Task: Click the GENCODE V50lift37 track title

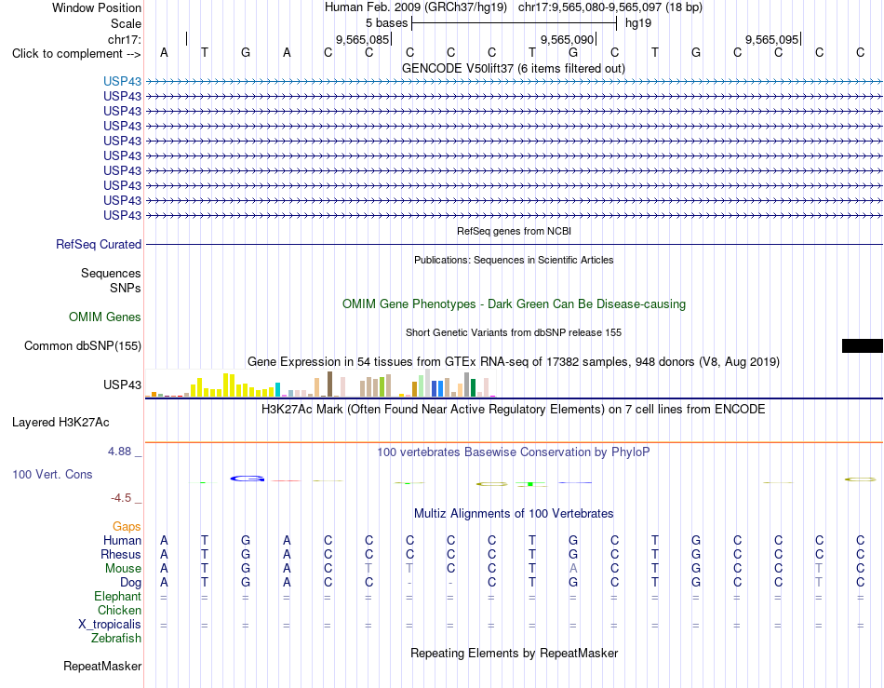Action: (x=514, y=68)
